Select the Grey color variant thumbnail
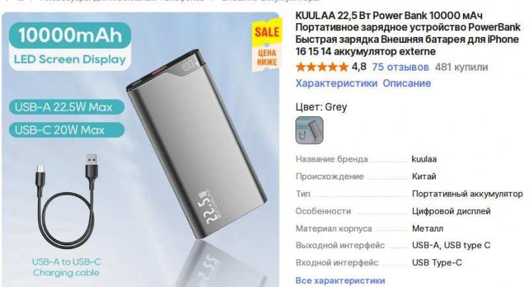The image size is (529, 287). [x=309, y=130]
